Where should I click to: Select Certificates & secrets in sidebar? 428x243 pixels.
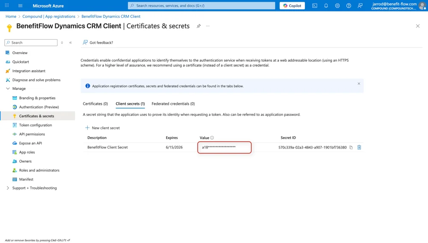pos(37,116)
